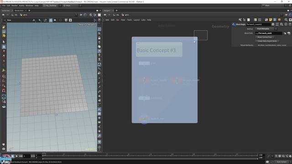Open the My_Desktop desktop selector
The width and height of the screenshot is (292, 164).
click(x=51, y=5)
